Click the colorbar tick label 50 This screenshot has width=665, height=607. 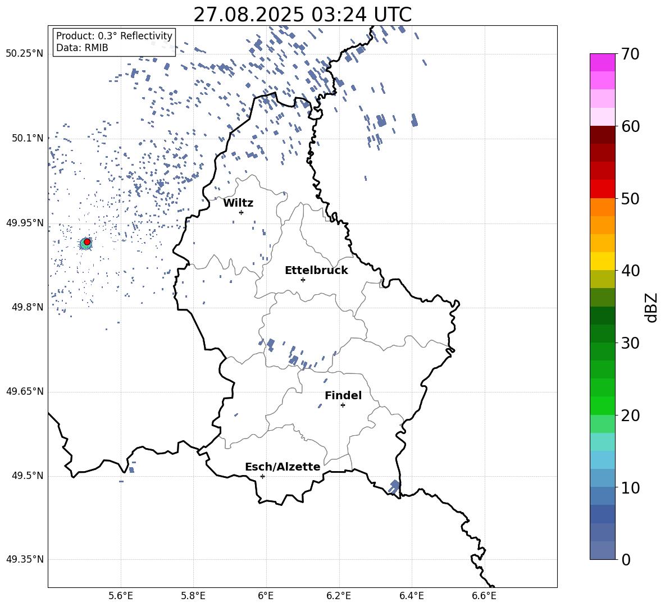[631, 198]
